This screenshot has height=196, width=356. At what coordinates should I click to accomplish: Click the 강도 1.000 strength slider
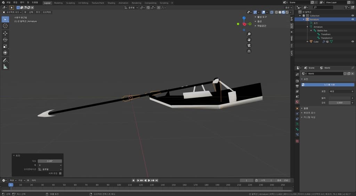coord(340,103)
